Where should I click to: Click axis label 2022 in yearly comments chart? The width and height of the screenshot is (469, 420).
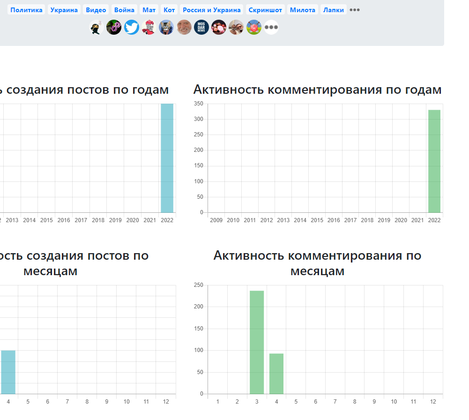coord(434,220)
